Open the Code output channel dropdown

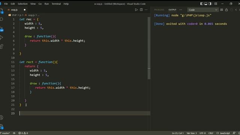203,10
